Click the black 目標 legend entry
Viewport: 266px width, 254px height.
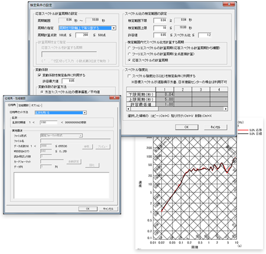pyautogui.click(x=250, y=133)
